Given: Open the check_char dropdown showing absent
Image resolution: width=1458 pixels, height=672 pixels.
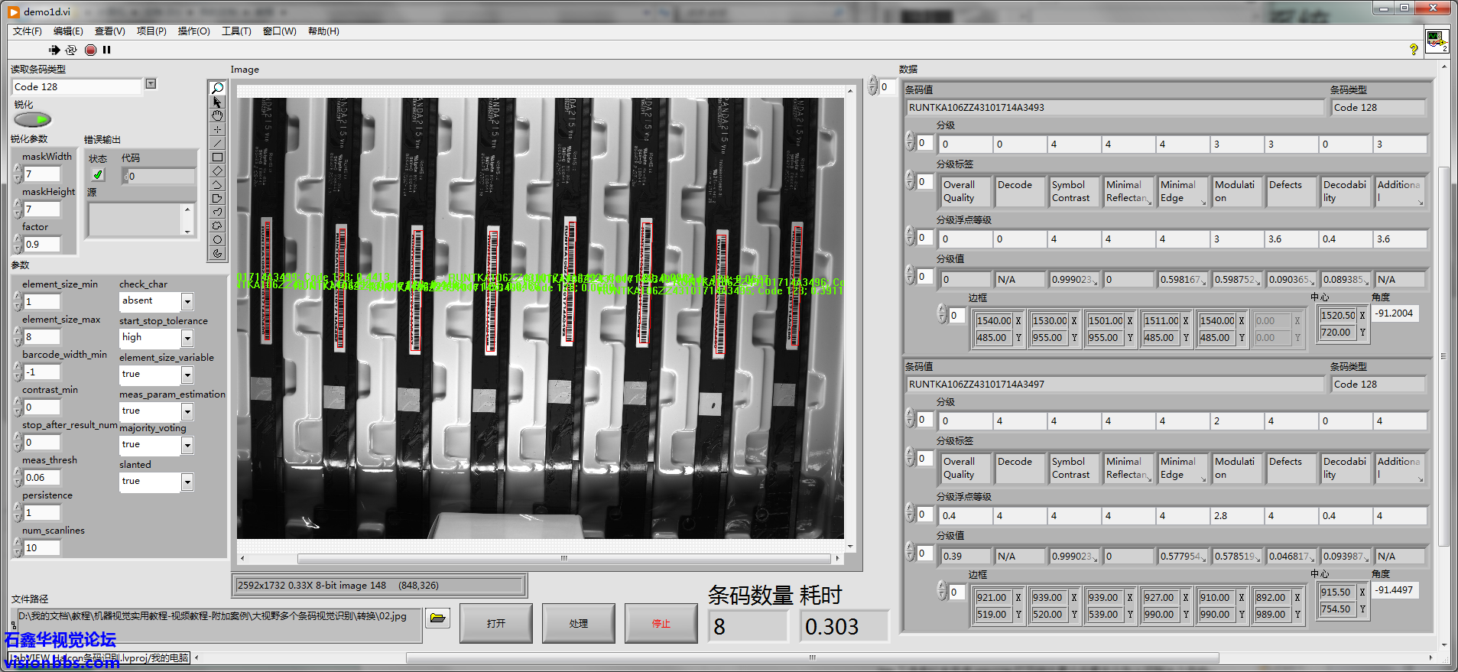Looking at the screenshot, I should coord(187,302).
